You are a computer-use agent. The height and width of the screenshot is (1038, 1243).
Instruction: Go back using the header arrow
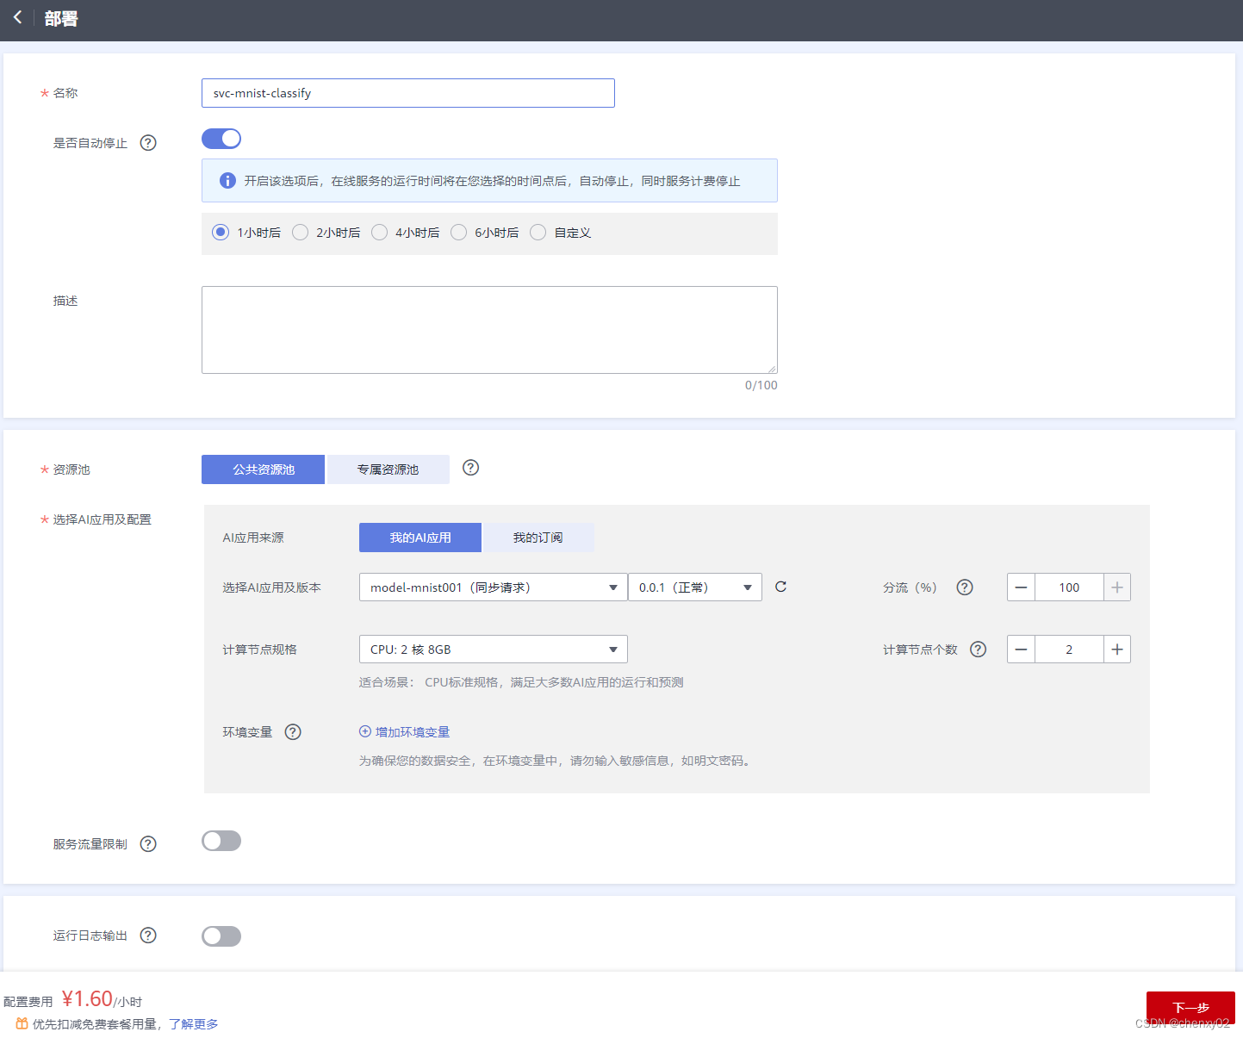[x=17, y=17]
